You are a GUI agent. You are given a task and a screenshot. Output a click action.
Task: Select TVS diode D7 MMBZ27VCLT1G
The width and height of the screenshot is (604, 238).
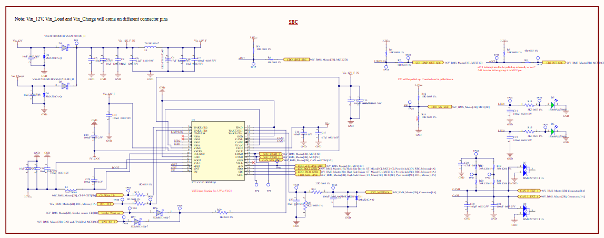[x=525, y=170]
